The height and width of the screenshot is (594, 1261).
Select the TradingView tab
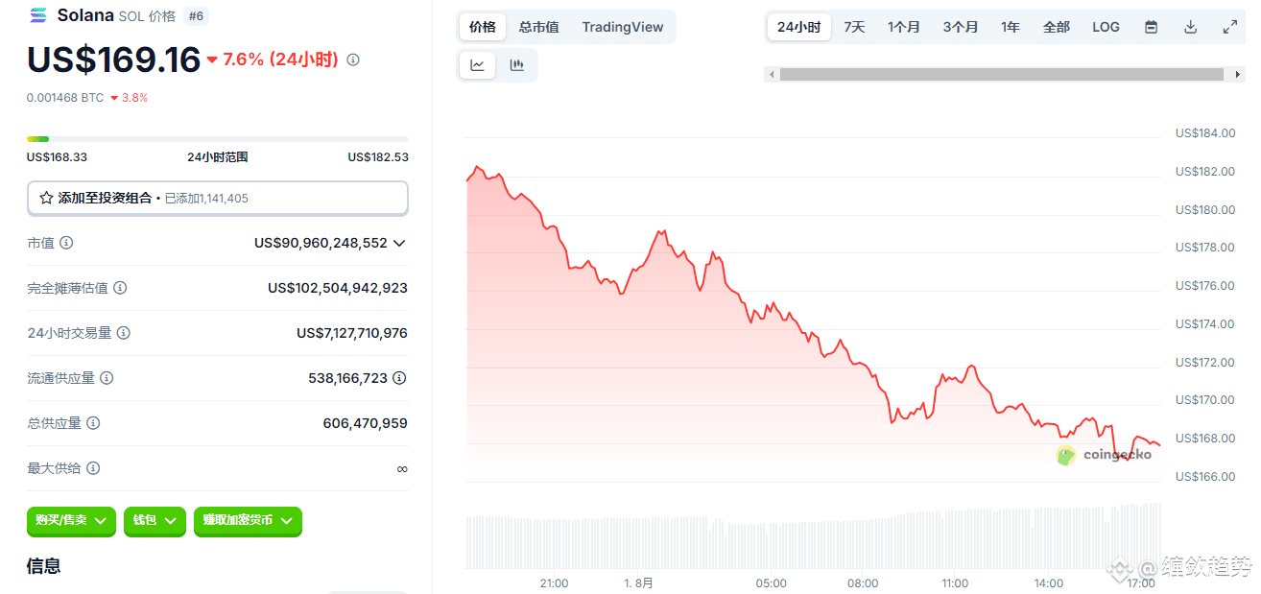[623, 27]
